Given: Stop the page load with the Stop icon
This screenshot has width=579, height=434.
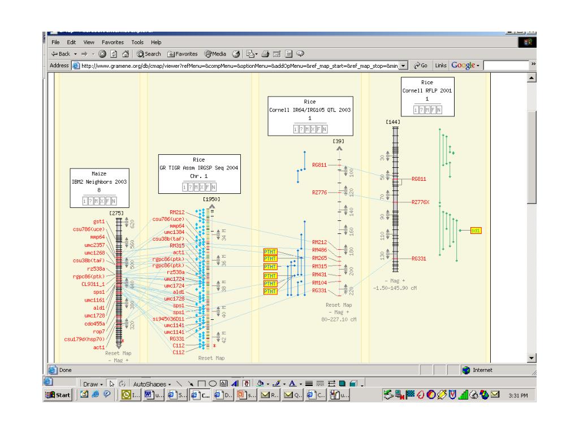Looking at the screenshot, I should (102, 54).
